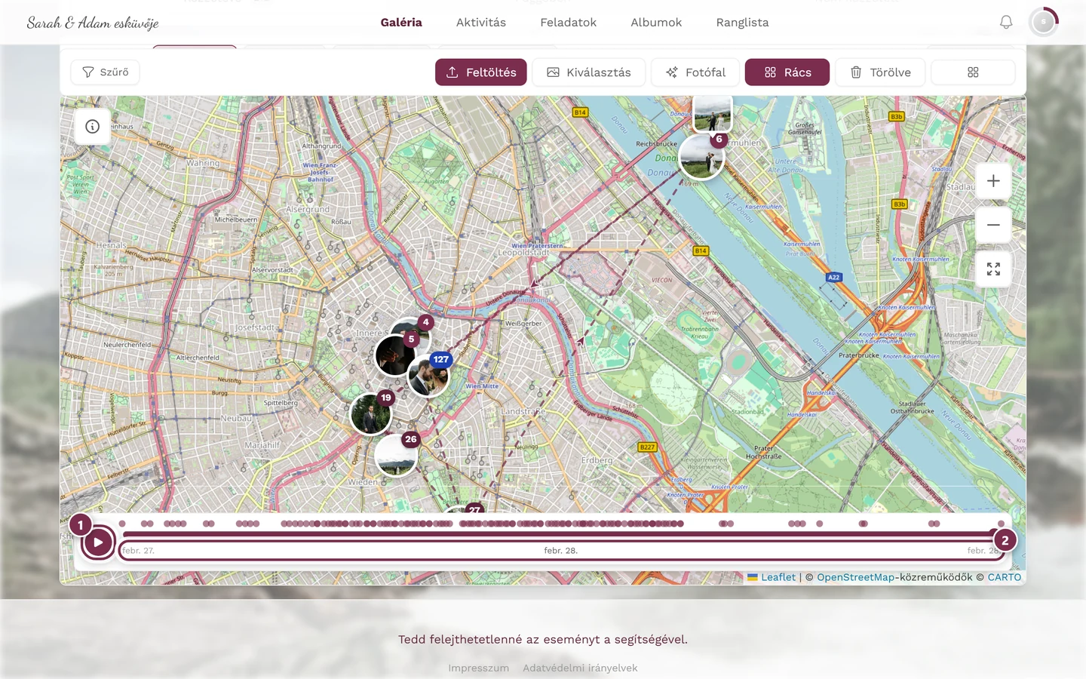The width and height of the screenshot is (1086, 679).
Task: Click the febr. 27. timeline label
Action: 138,551
